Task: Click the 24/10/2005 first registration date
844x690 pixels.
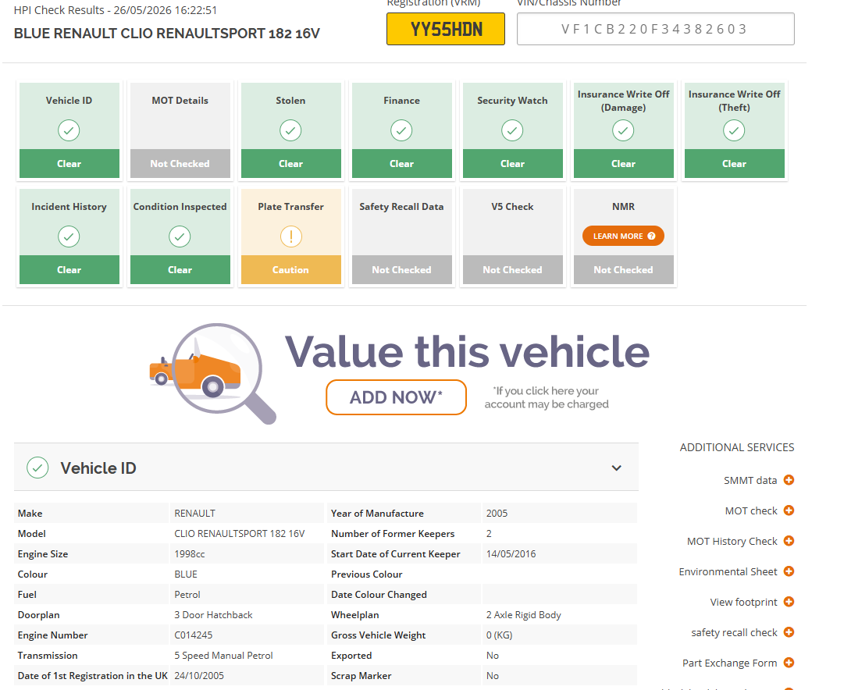Action: click(x=199, y=676)
